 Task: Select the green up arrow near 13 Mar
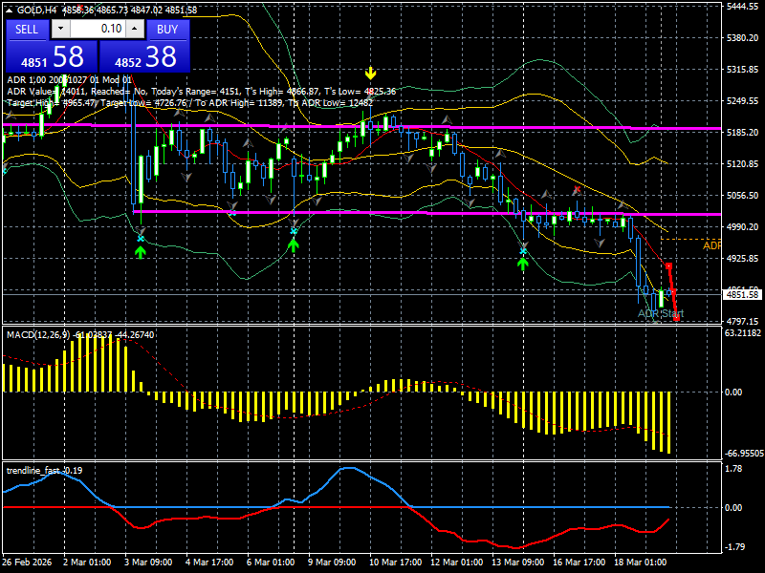(523, 265)
